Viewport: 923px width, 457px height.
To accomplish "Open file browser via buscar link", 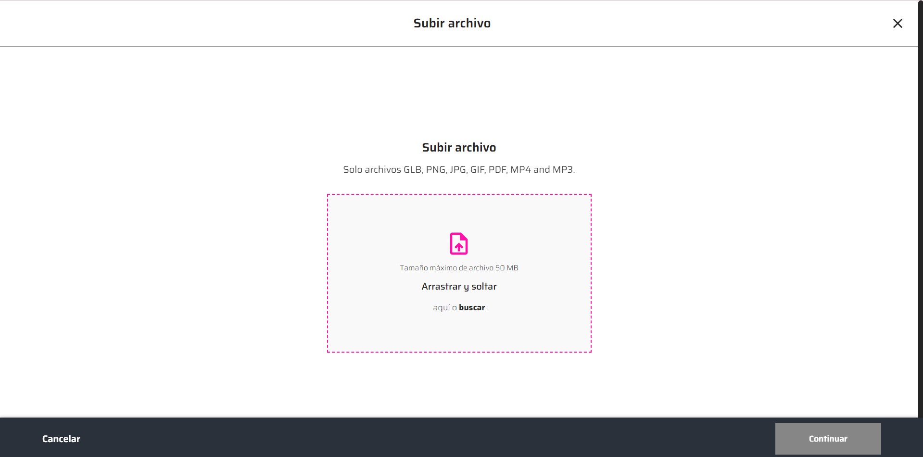I will click(472, 307).
